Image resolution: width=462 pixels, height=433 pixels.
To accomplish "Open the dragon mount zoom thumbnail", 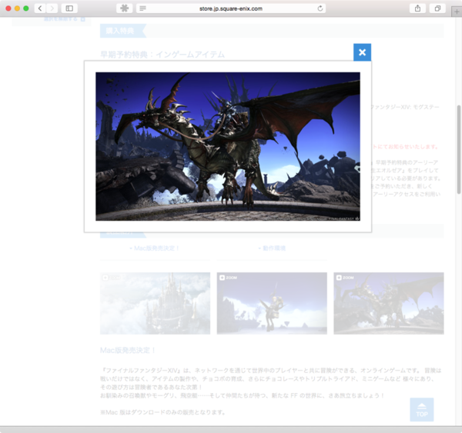I will (x=389, y=303).
